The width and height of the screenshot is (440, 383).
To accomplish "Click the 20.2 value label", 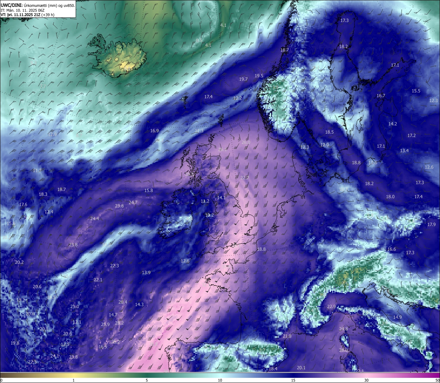I will tap(19, 262).
